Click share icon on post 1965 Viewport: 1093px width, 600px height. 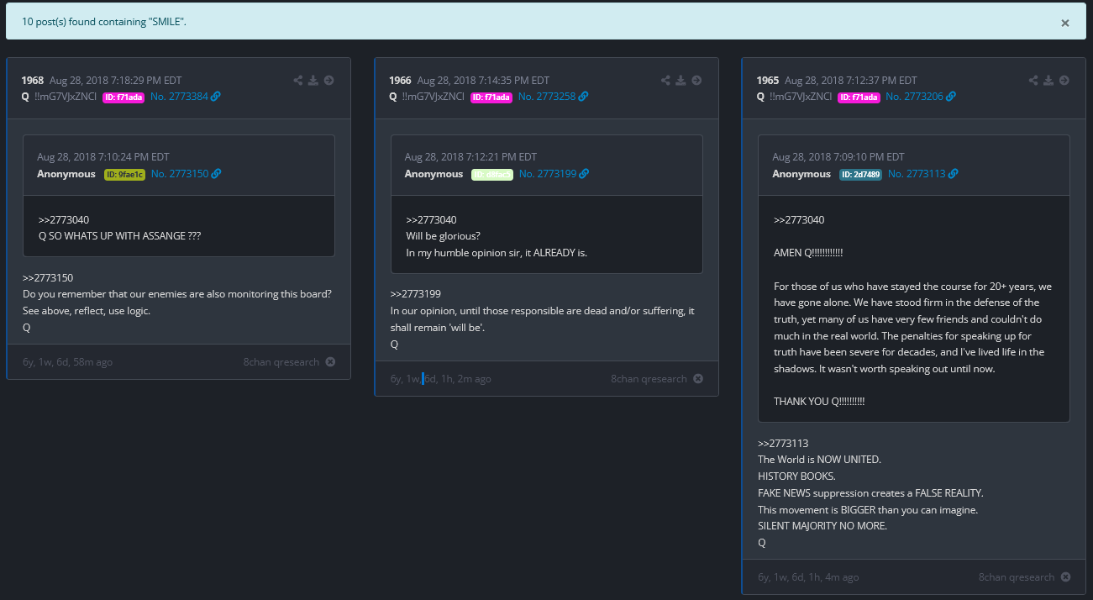[1033, 81]
